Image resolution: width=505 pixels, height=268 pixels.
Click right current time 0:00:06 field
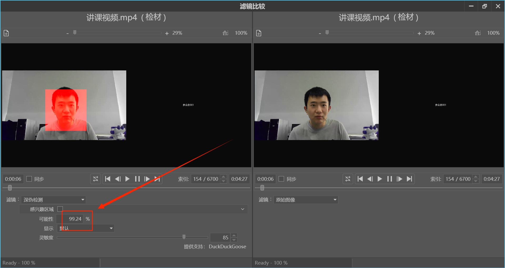click(x=265, y=179)
